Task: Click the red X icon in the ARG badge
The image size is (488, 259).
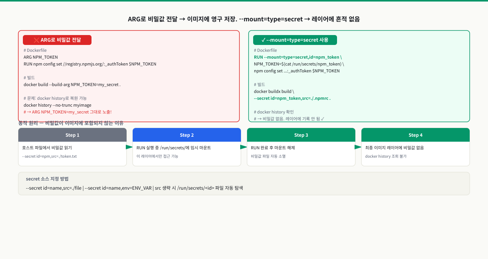Action: (36, 40)
